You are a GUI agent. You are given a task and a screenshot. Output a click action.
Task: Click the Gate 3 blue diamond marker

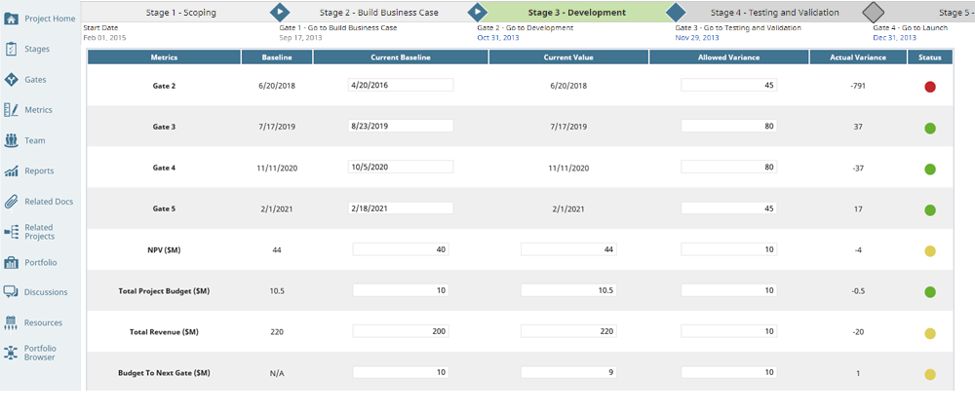676,12
